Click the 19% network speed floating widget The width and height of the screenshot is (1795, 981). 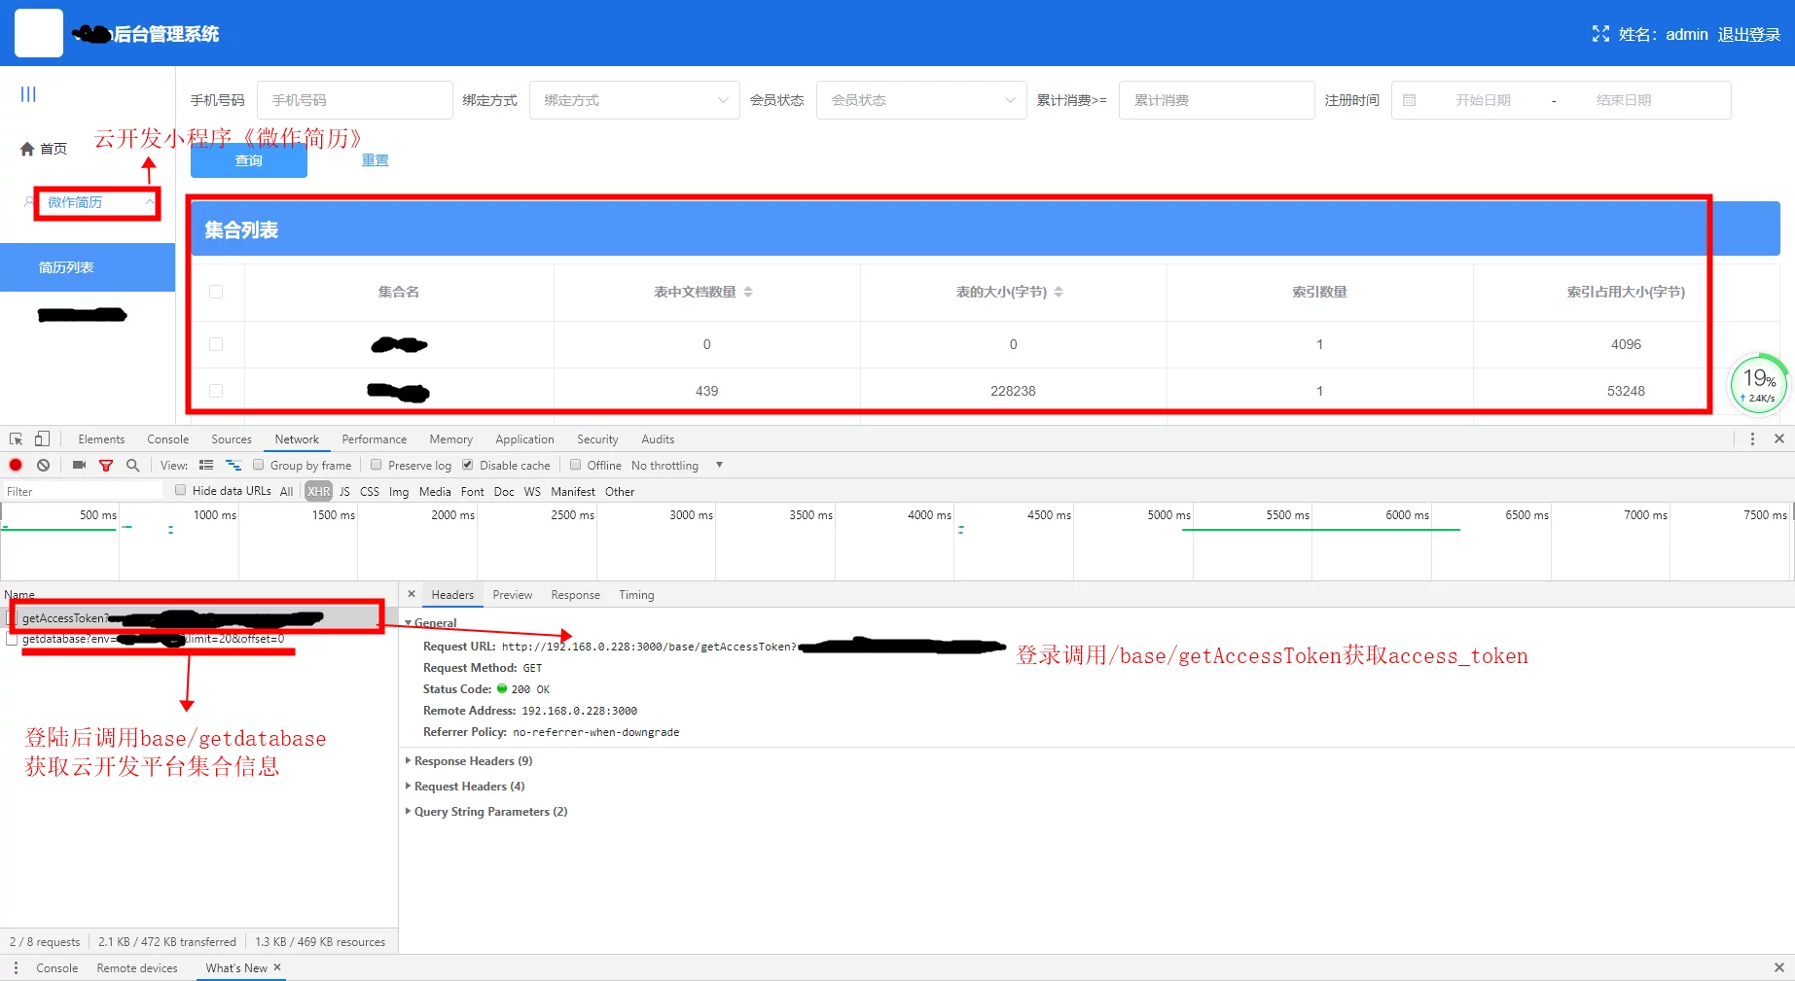[x=1758, y=383]
